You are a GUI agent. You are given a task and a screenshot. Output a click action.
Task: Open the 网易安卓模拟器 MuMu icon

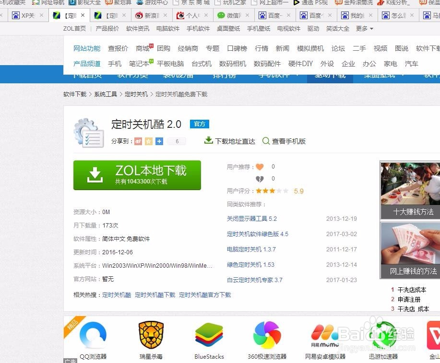pyautogui.click(x=325, y=336)
